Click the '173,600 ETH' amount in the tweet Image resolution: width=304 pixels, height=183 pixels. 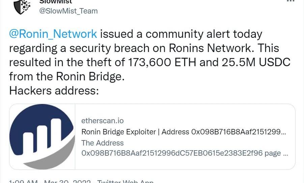pyautogui.click(x=162, y=62)
